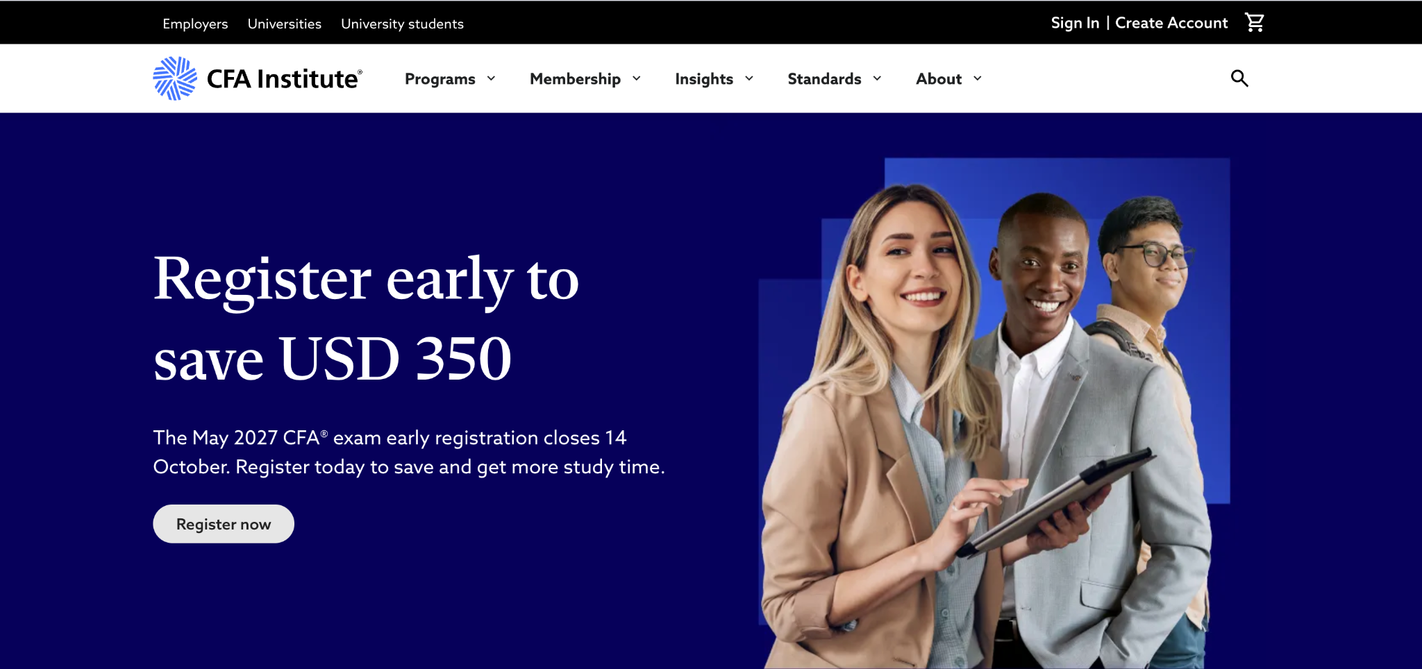The height and width of the screenshot is (669, 1422).
Task: Click Create Account link
Action: (1171, 23)
